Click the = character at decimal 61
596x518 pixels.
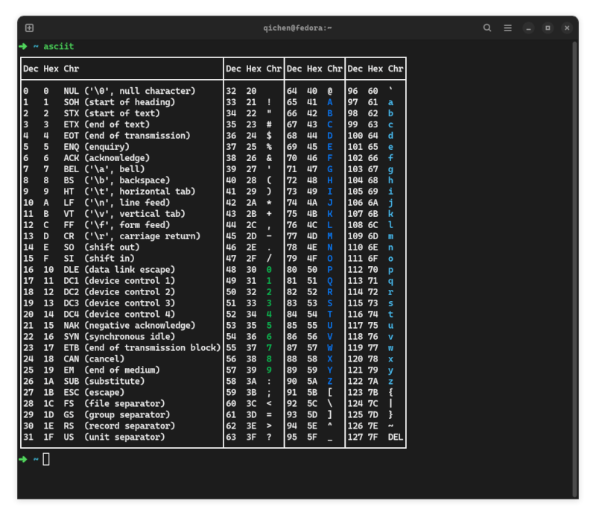269,414
